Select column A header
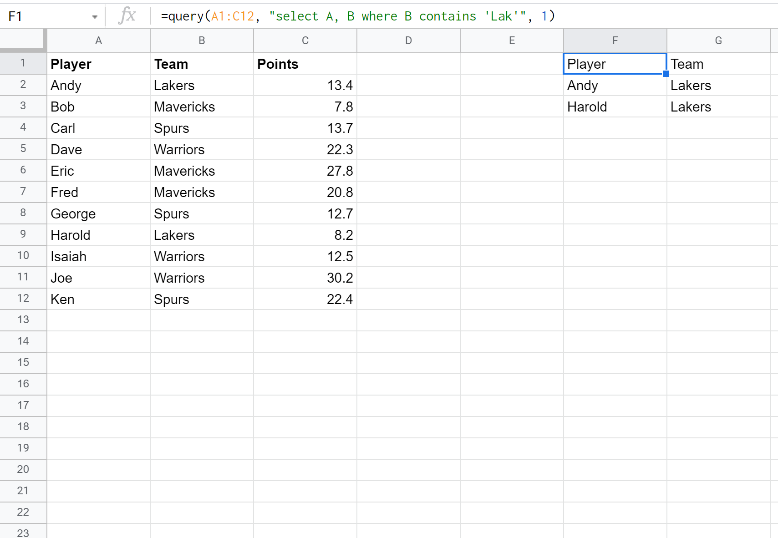The height and width of the screenshot is (538, 778). (98, 41)
